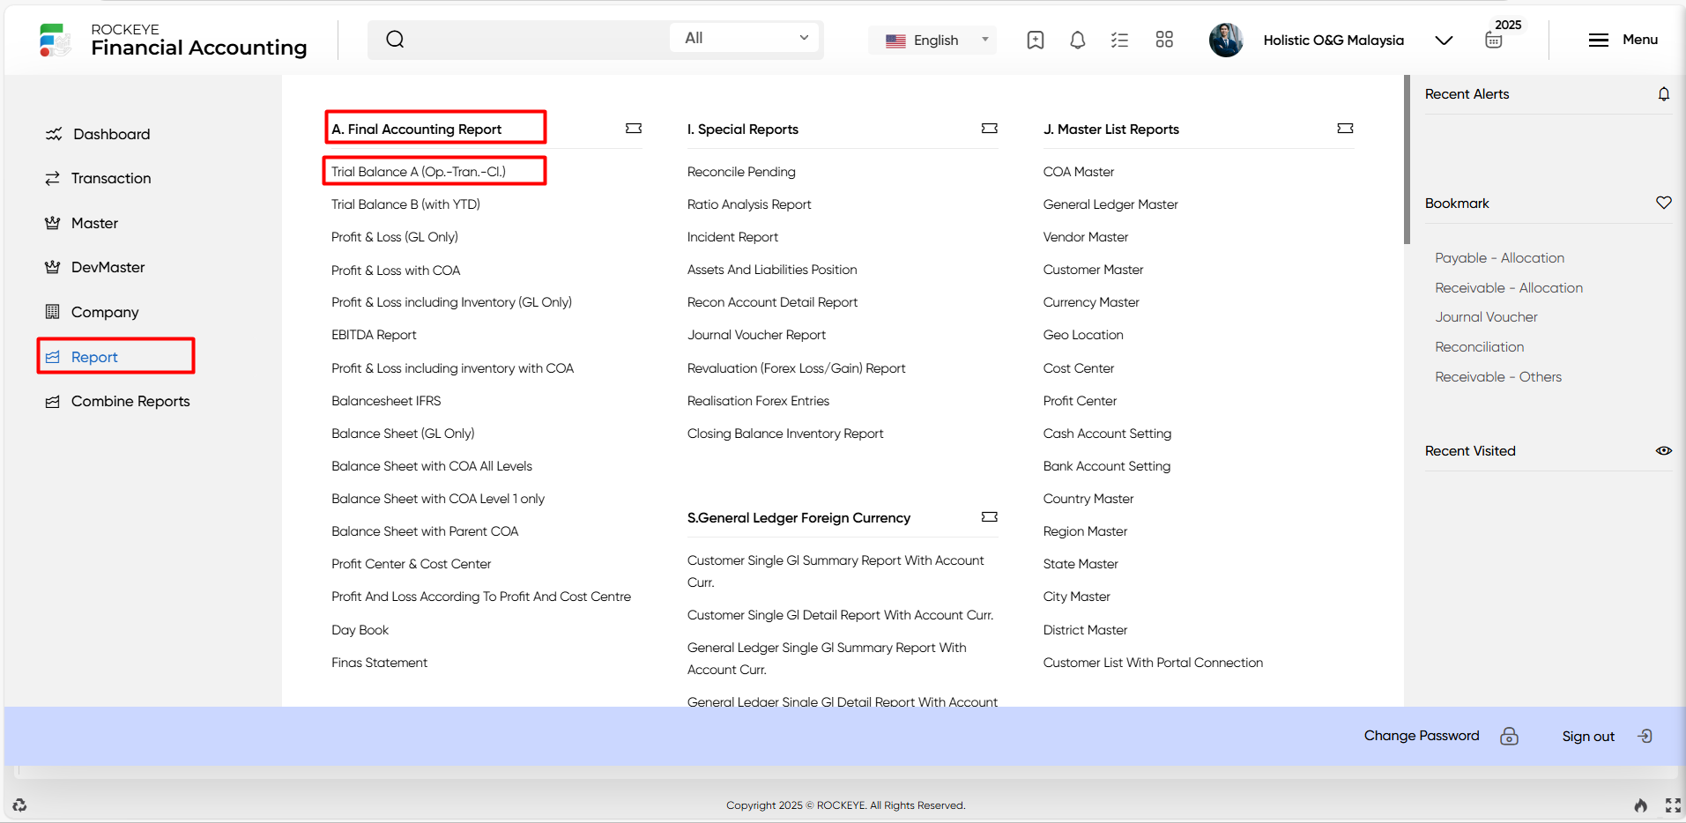Click the Special Reports section icon
1686x823 pixels.
[x=990, y=129]
